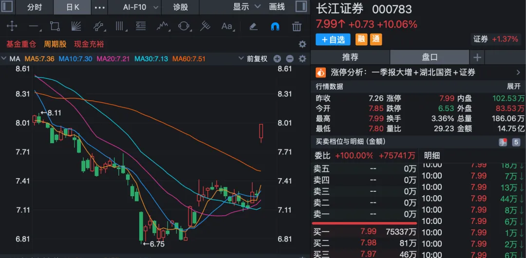The width and height of the screenshot is (526, 258).
Task: Click the MA10:7.30 legend label
Action: [75, 59]
